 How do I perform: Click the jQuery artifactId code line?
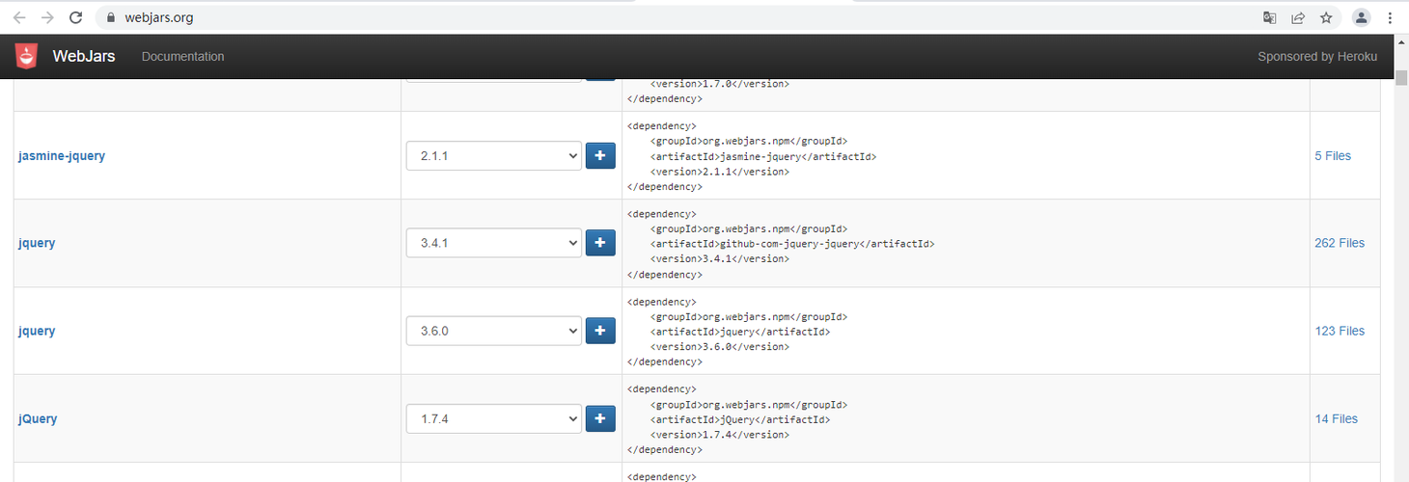coord(740,419)
